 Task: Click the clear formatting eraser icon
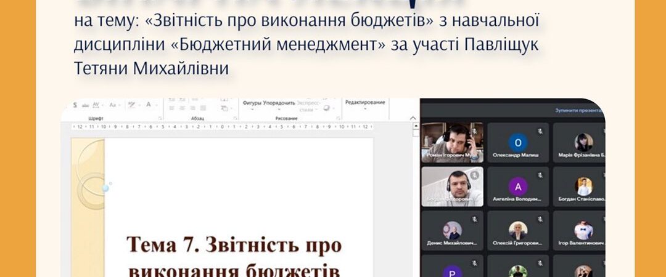click(132, 105)
